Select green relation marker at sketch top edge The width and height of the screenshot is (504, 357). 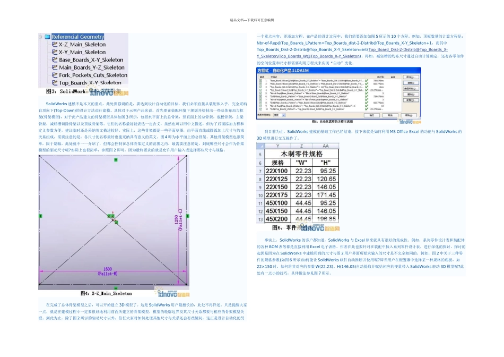(x=116, y=160)
